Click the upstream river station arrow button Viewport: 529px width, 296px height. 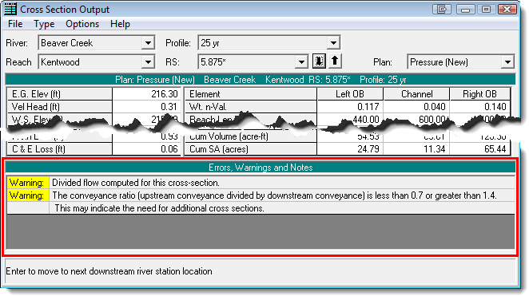click(335, 61)
